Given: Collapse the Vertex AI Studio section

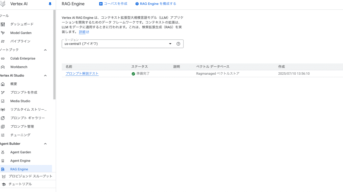Looking at the screenshot, I should pos(45,76).
